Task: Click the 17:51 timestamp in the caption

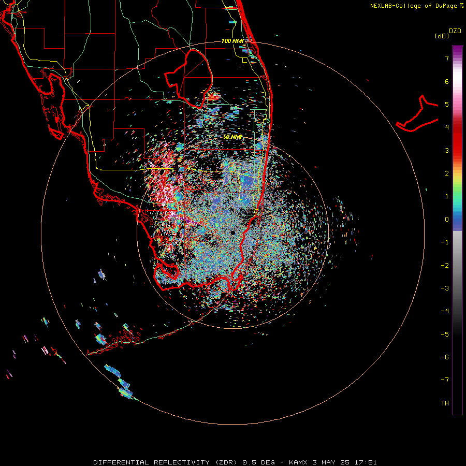Action: (x=366, y=462)
